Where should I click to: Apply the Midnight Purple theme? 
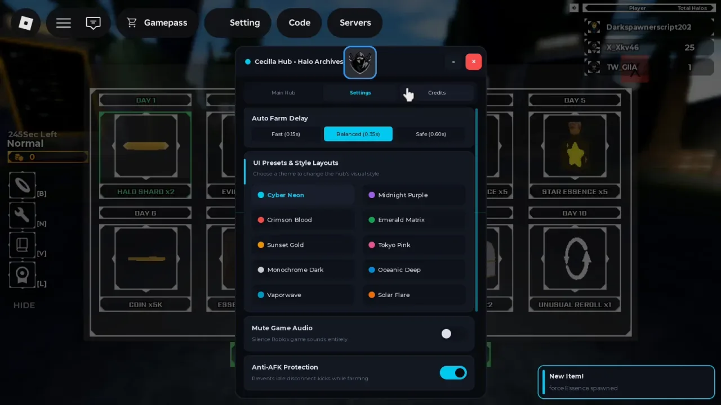click(x=414, y=195)
